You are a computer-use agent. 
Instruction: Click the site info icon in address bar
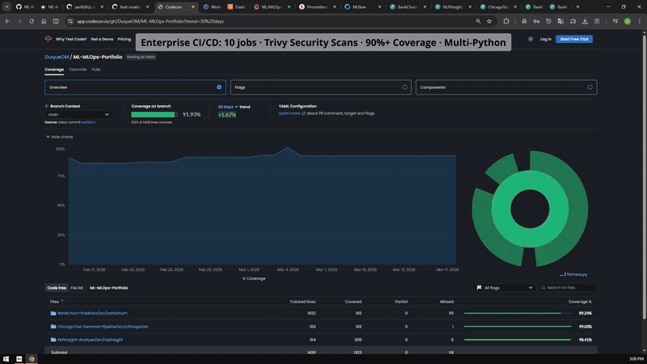coord(70,22)
